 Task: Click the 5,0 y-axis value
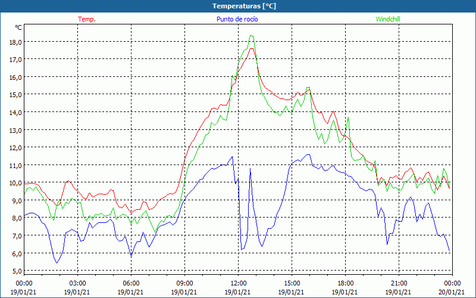click(x=17, y=271)
